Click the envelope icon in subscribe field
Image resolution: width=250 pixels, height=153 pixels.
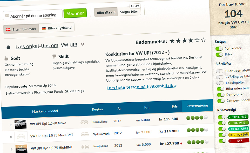(7, 16)
